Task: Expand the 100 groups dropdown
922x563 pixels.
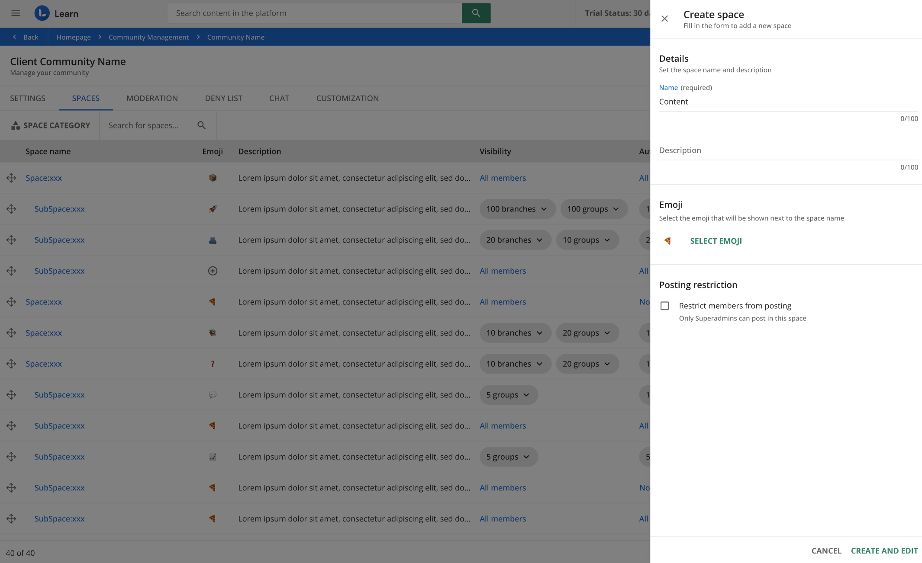Action: point(594,209)
